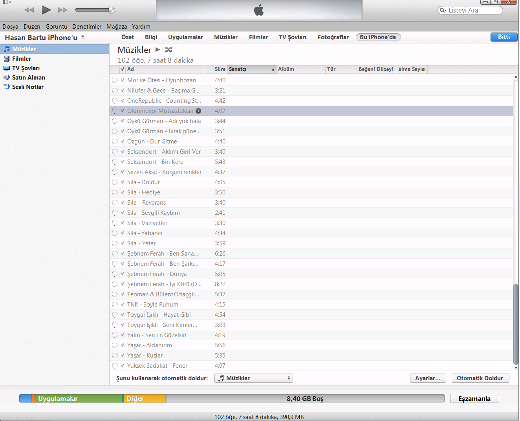
Task: Click the Play button in top toolbar
Action: coord(47,10)
